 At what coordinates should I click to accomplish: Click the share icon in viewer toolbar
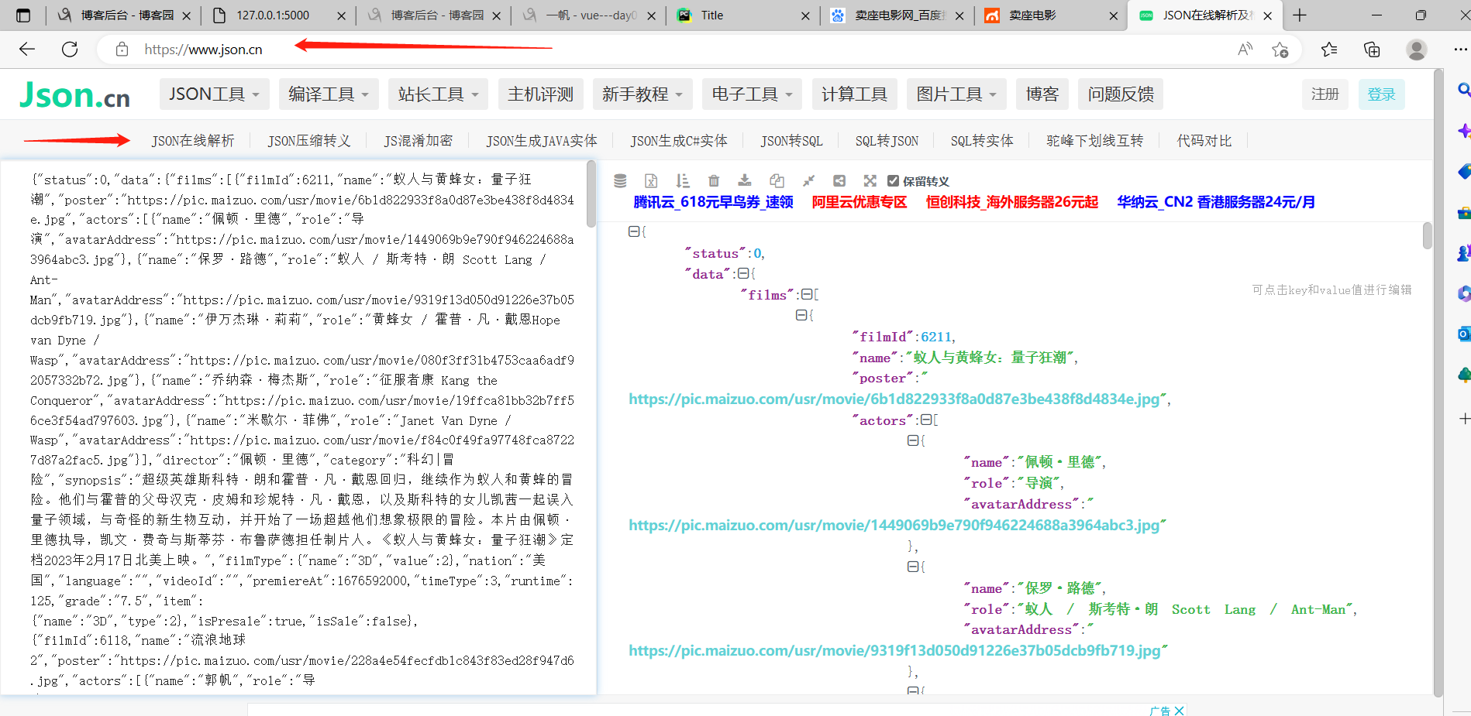click(839, 180)
